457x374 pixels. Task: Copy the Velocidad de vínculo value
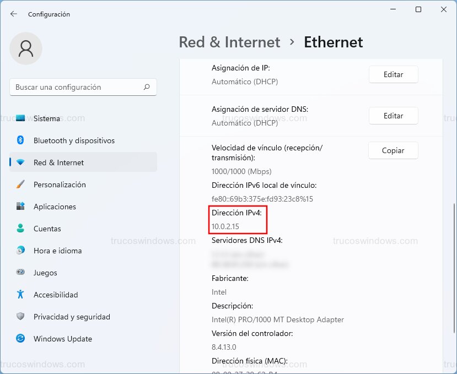(393, 150)
